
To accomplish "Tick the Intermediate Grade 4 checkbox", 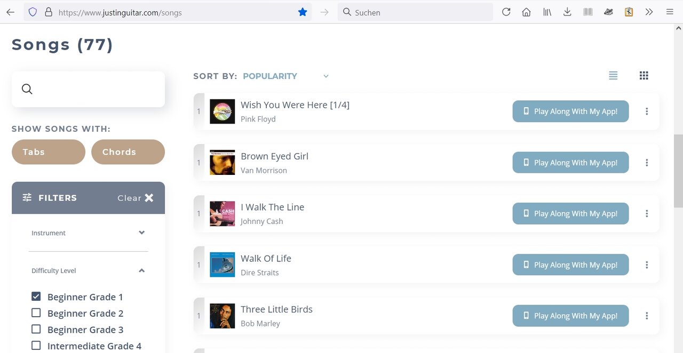I will tap(36, 346).
